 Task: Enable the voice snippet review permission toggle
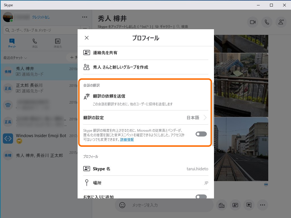pos(201,134)
